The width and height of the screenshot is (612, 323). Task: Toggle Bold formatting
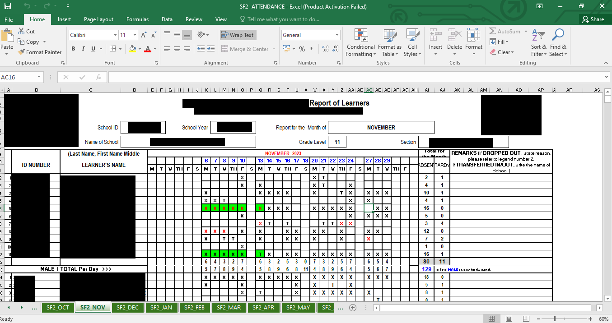[73, 49]
